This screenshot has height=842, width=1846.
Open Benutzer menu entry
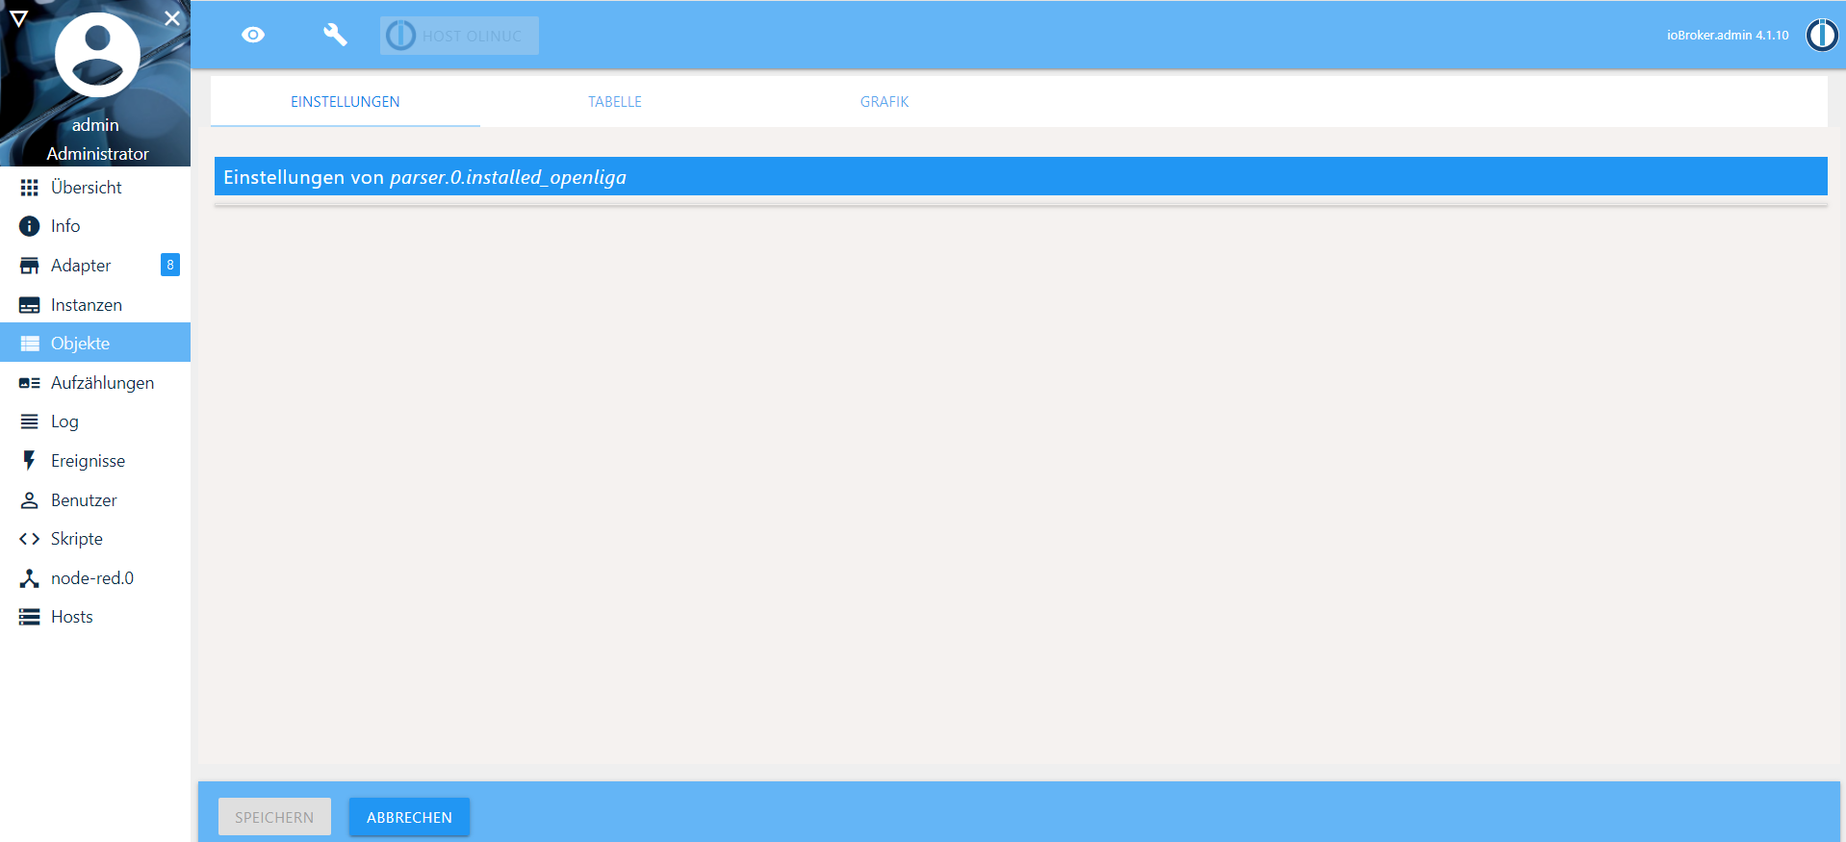(95, 500)
